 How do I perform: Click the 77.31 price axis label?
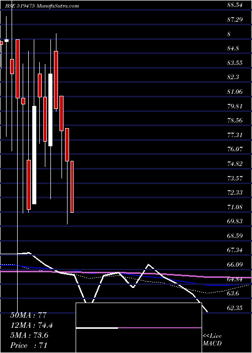click(235, 135)
